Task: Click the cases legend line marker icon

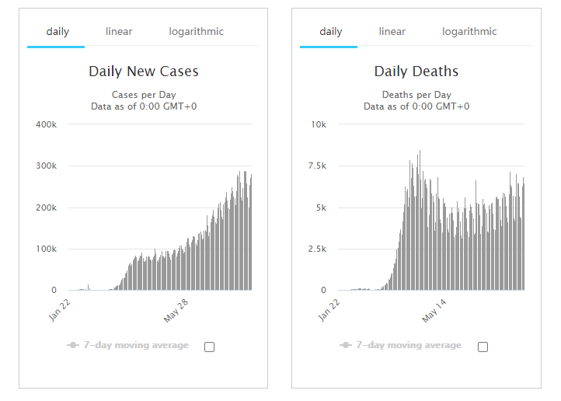Action: point(73,345)
